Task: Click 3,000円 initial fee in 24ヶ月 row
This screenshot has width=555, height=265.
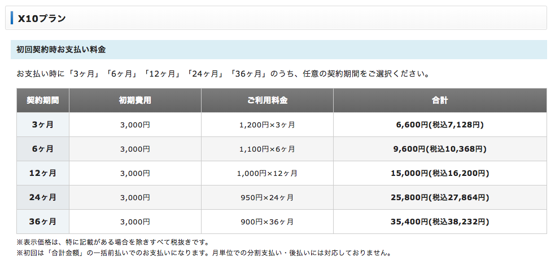Action: click(135, 197)
